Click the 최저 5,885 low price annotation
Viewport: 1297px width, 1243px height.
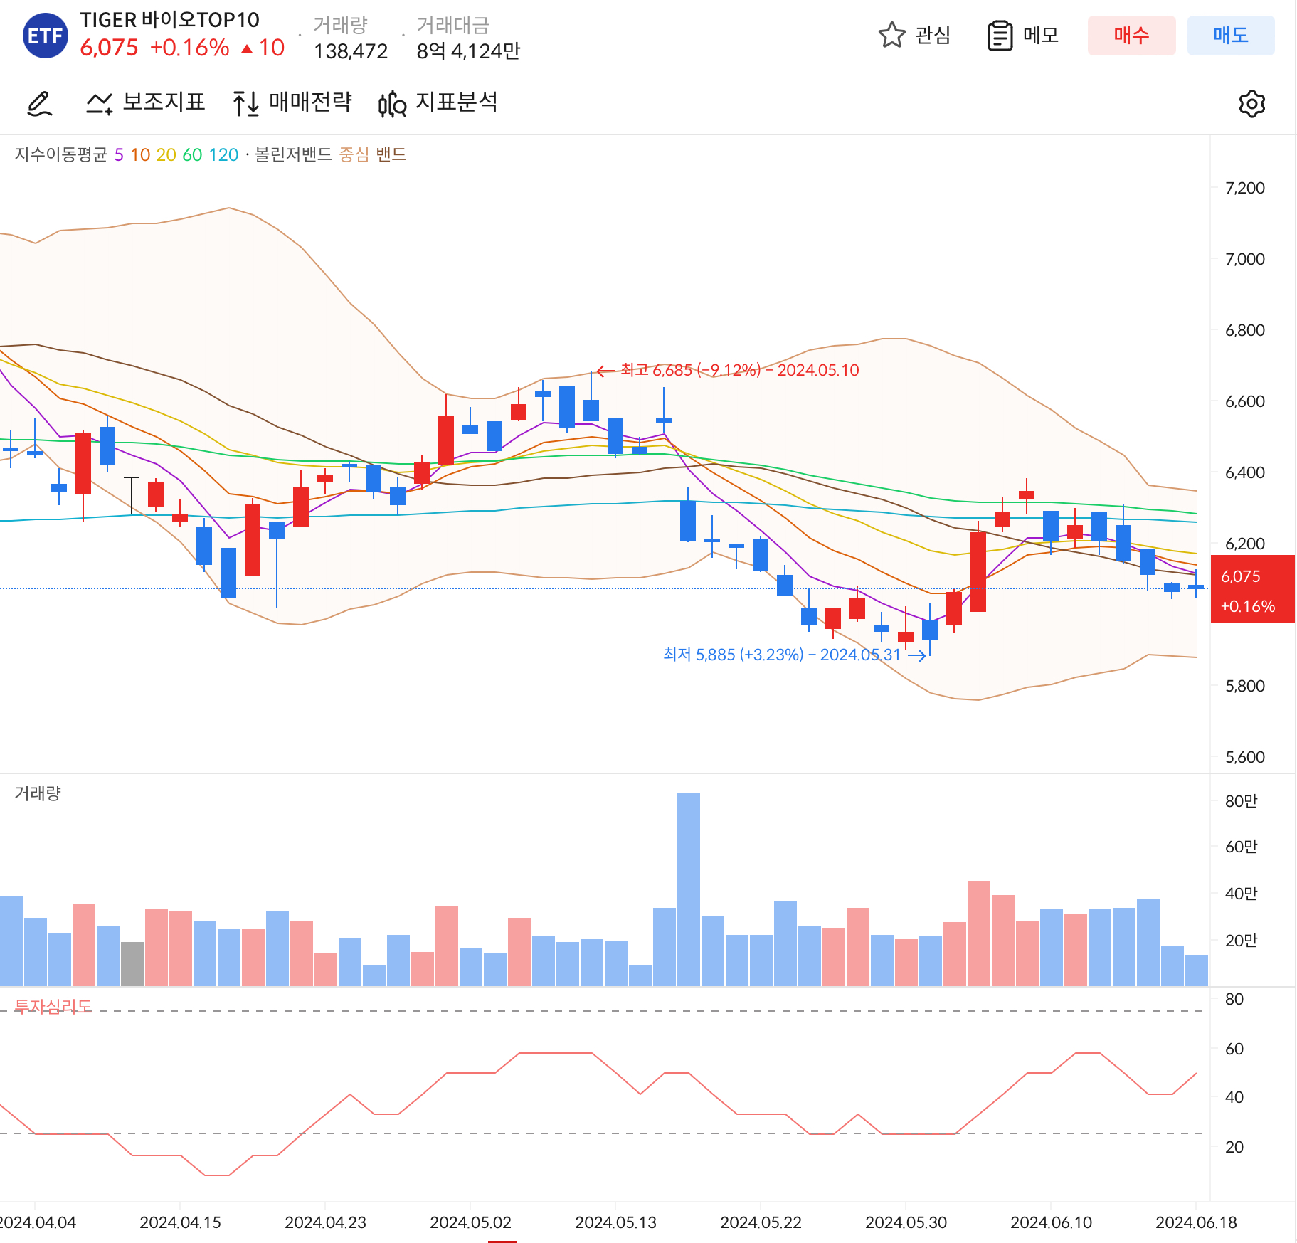tap(794, 655)
